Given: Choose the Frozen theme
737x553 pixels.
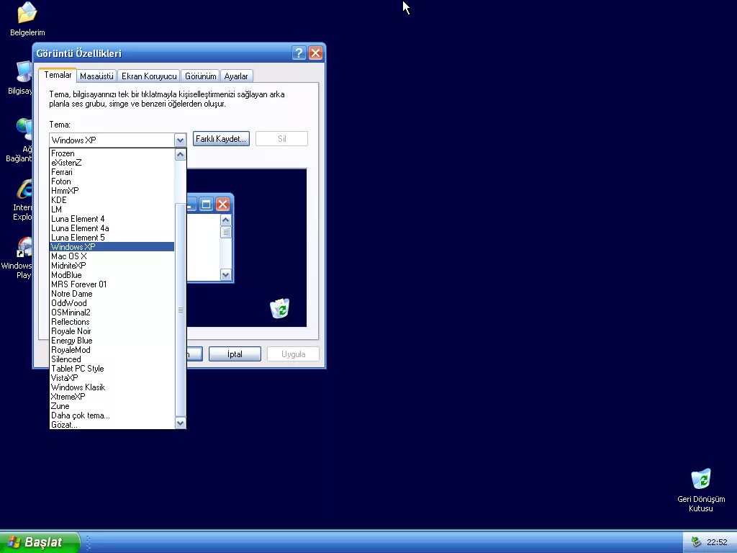Looking at the screenshot, I should pos(112,153).
